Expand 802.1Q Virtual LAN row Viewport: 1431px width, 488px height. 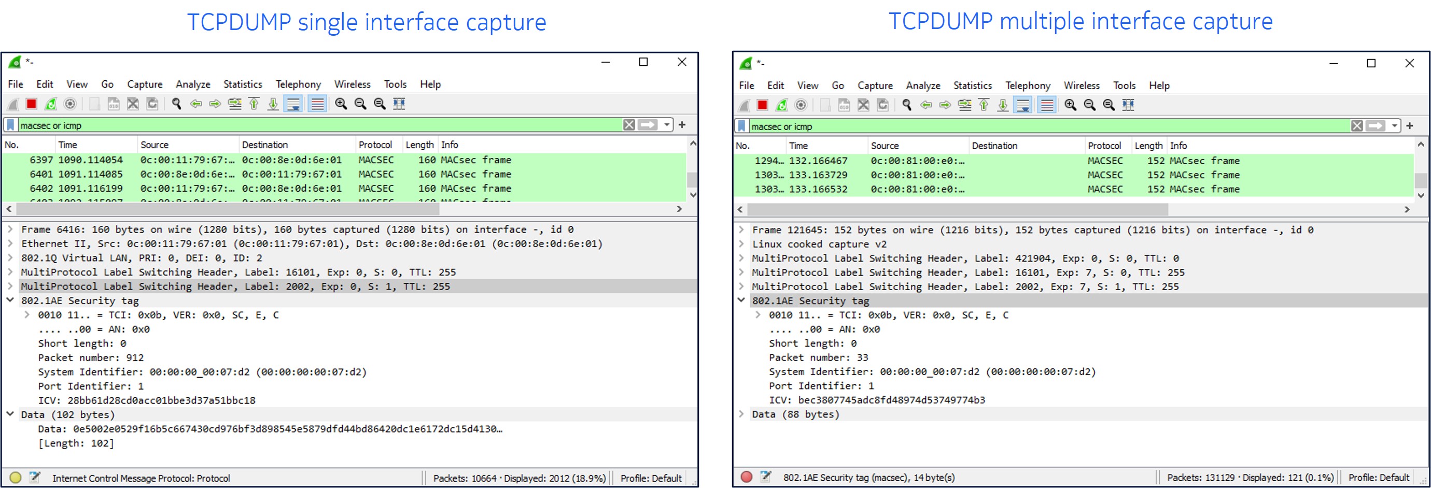click(x=10, y=257)
